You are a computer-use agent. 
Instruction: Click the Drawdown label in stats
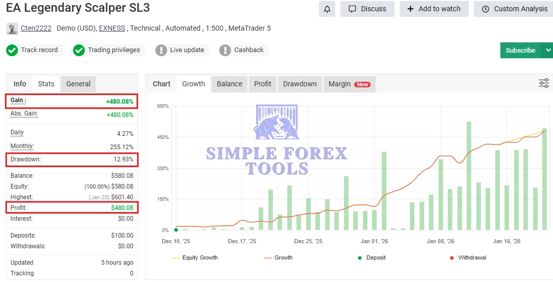[x=26, y=159]
